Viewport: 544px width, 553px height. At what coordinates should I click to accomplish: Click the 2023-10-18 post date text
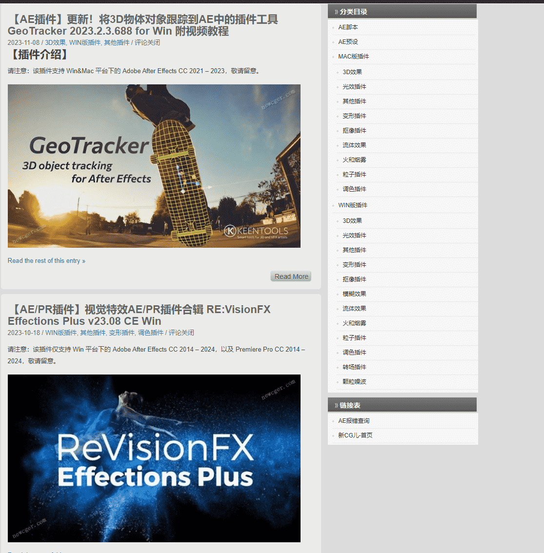coord(23,333)
